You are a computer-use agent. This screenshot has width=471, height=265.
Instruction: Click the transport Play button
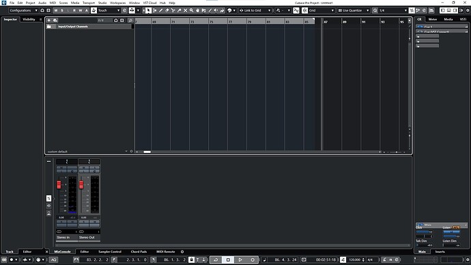[240, 260]
